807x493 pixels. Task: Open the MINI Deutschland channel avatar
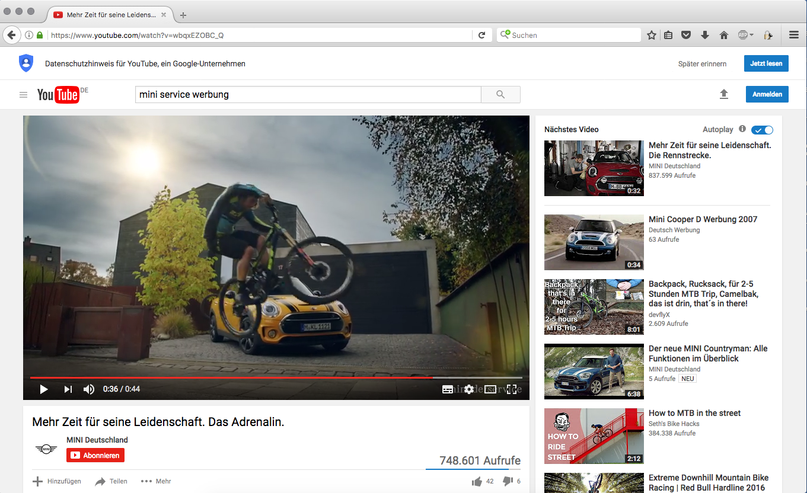tap(46, 449)
